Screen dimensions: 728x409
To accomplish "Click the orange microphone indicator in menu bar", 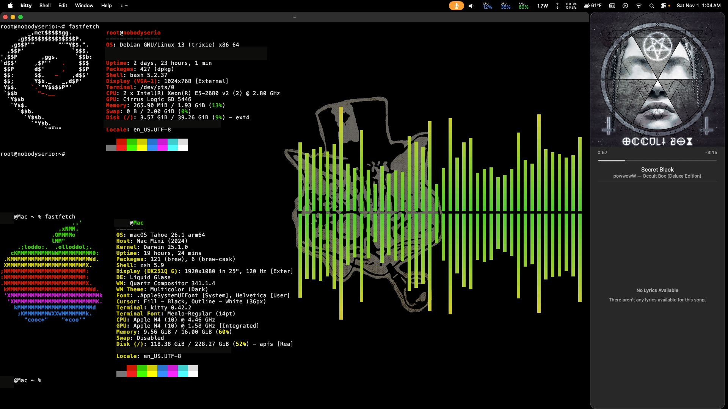I will [x=456, y=6].
